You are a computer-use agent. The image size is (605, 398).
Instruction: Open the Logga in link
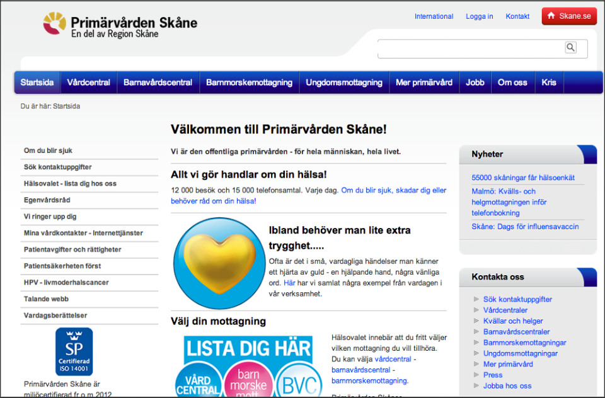pyautogui.click(x=479, y=16)
